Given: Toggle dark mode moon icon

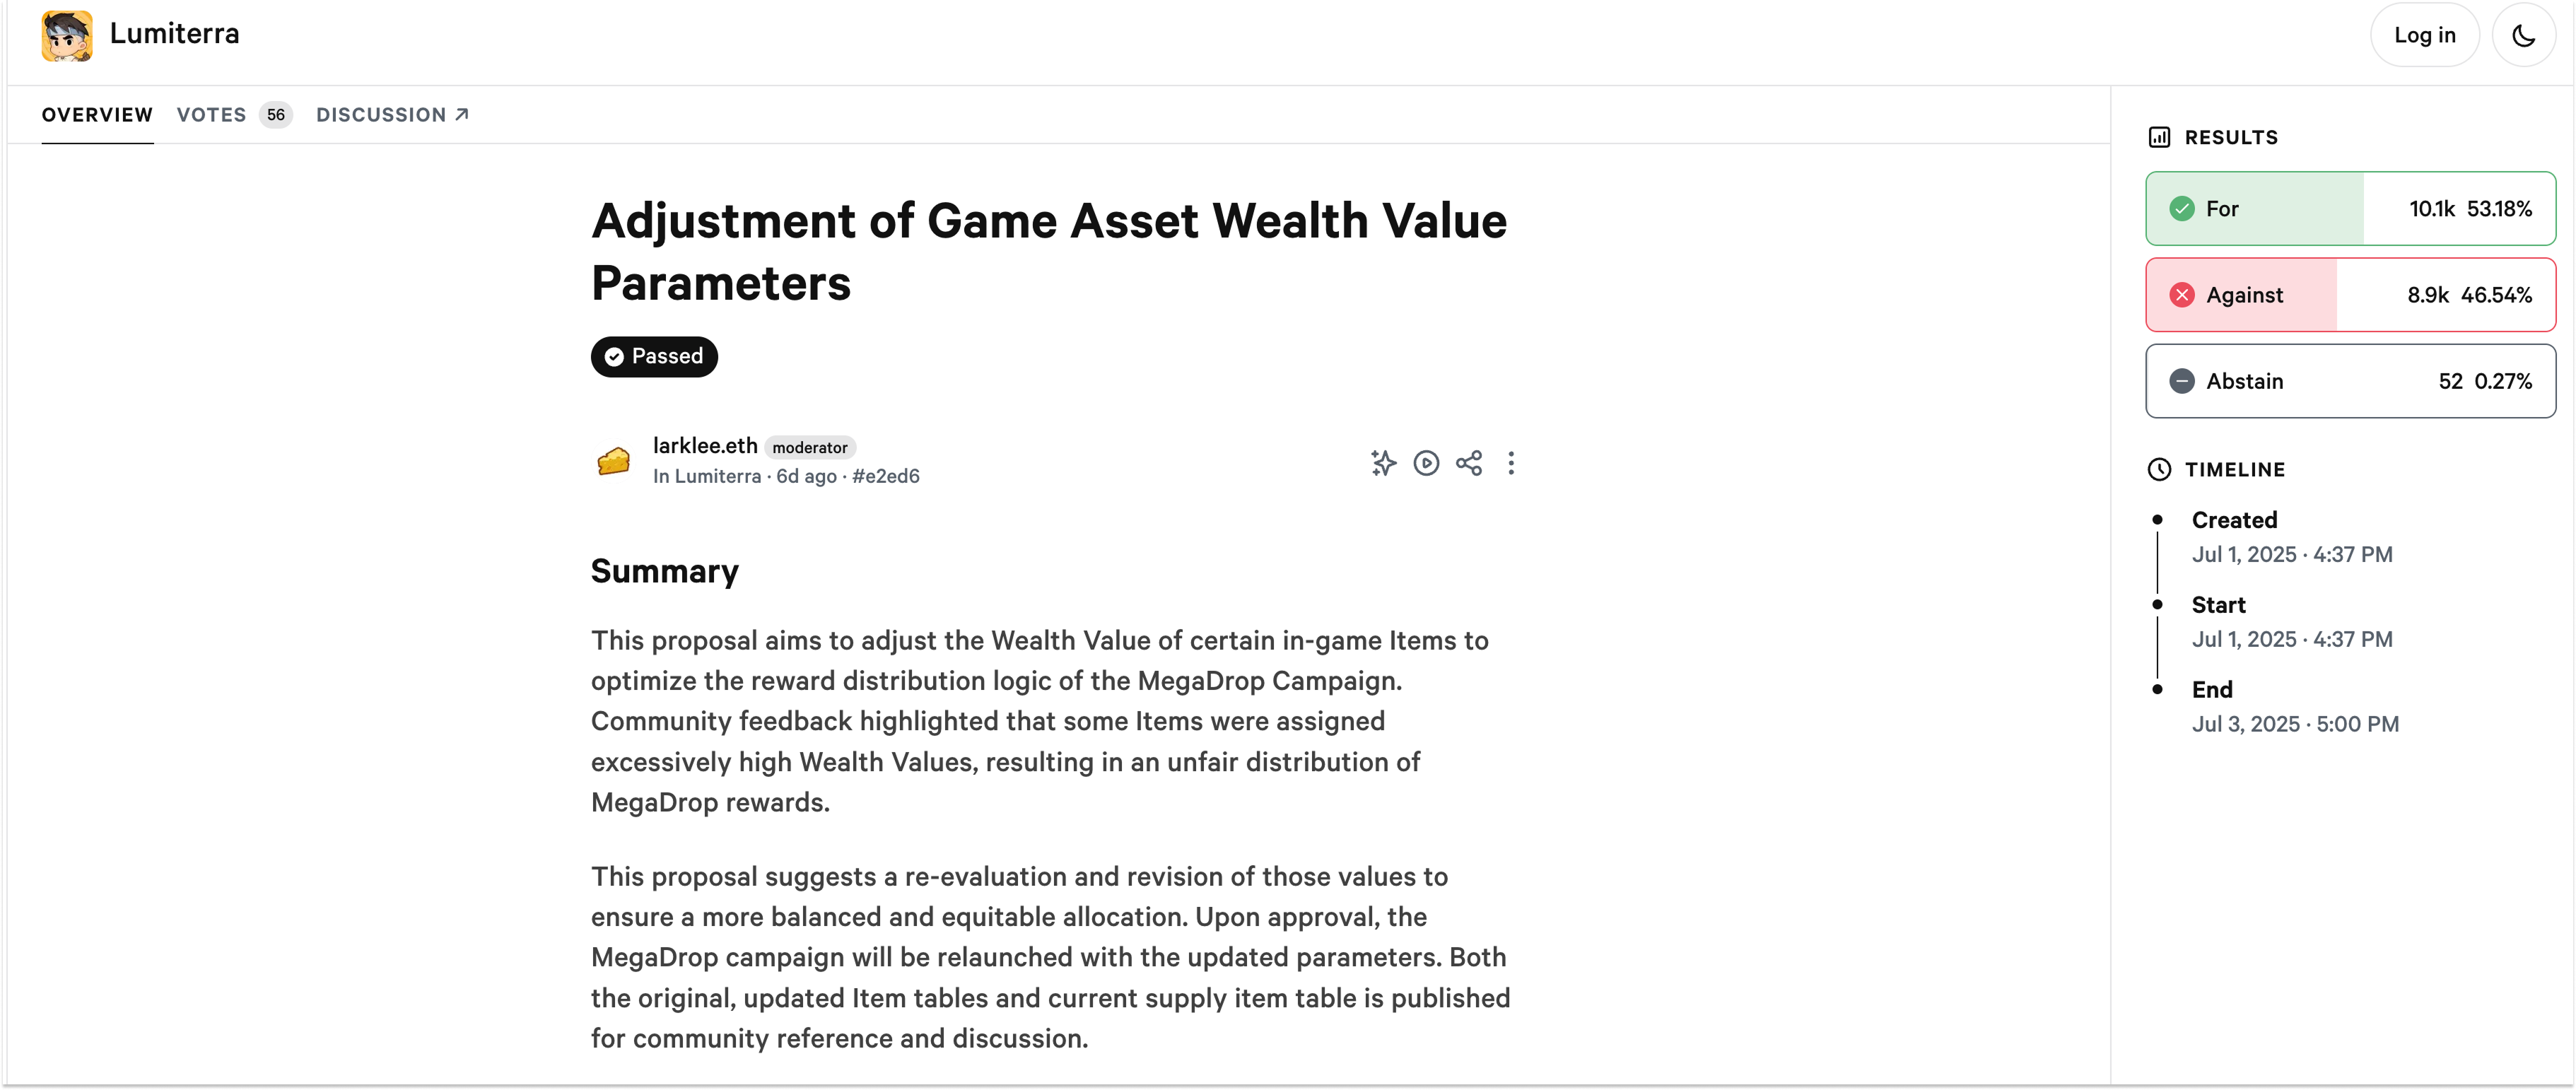Looking at the screenshot, I should (x=2523, y=35).
